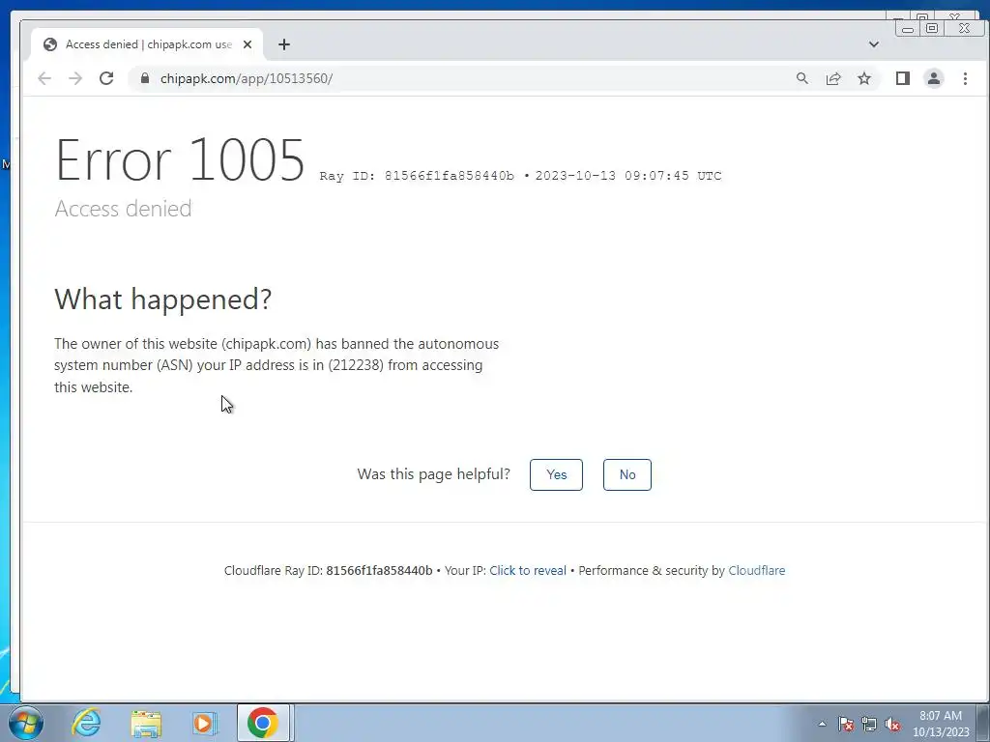The height and width of the screenshot is (742, 990).
Task: Click the taskbar clock 8:07 AM
Action: tap(941, 723)
